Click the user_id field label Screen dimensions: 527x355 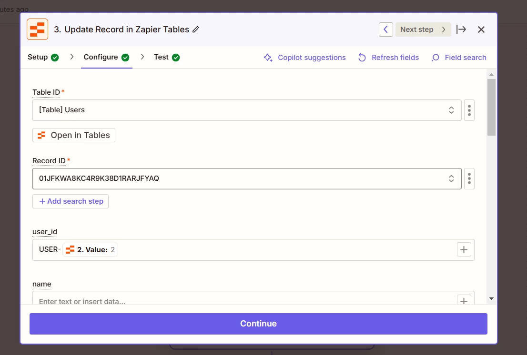[45, 232]
